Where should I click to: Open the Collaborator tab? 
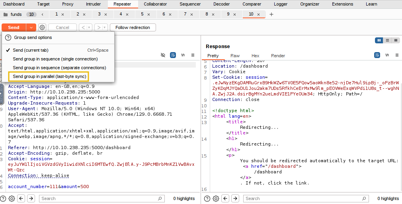pyautogui.click(x=155, y=4)
